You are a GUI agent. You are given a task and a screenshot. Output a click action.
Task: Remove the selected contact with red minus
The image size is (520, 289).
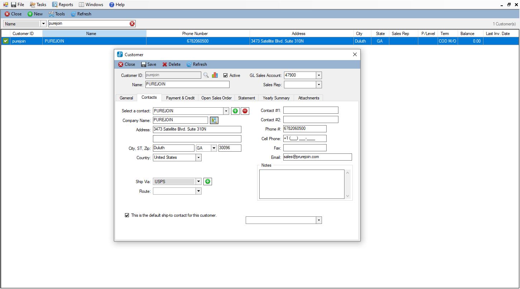[x=245, y=111]
